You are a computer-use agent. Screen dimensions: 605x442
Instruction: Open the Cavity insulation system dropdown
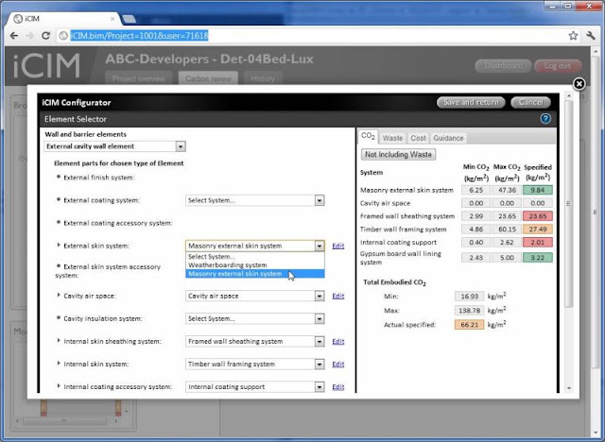(x=254, y=318)
